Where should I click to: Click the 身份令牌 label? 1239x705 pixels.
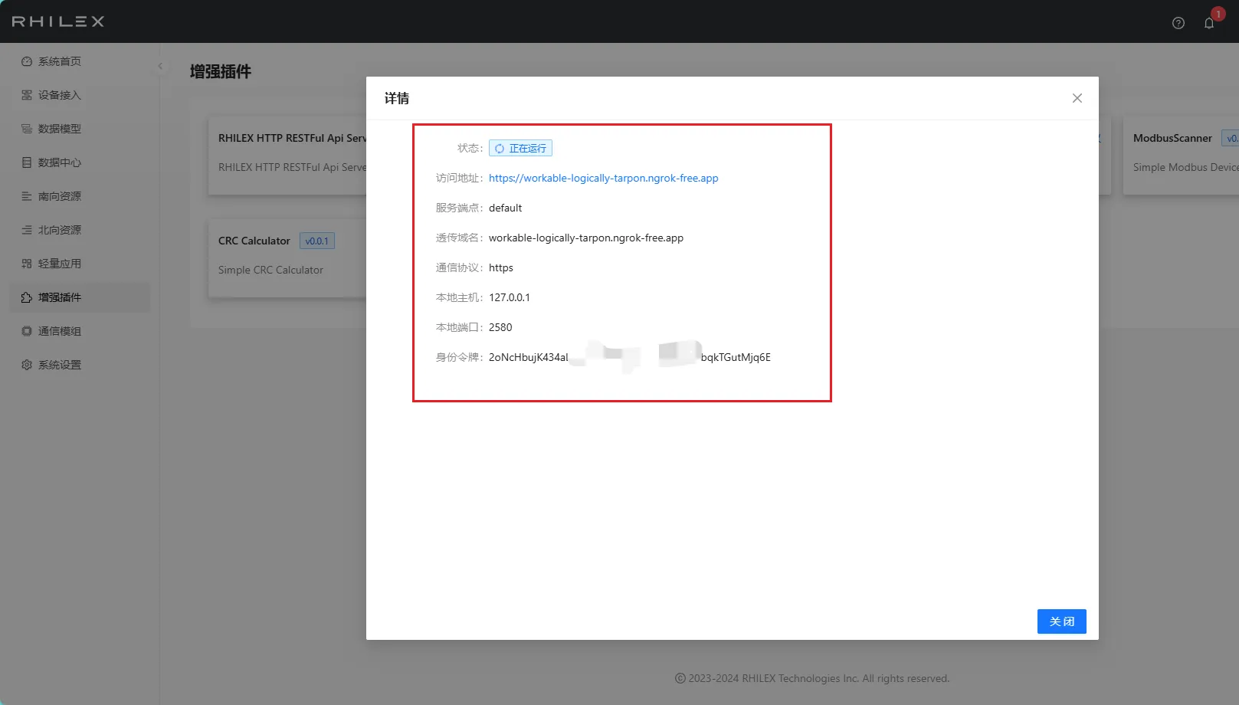(460, 357)
